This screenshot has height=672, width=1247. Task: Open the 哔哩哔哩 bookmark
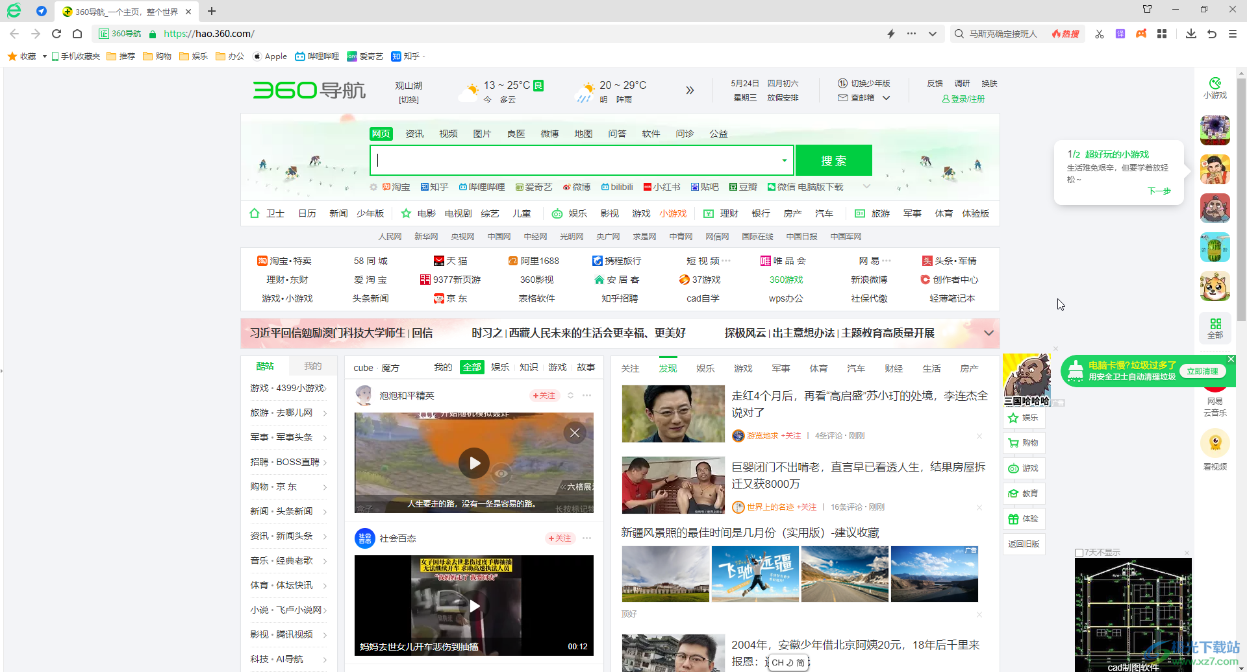[x=317, y=56]
